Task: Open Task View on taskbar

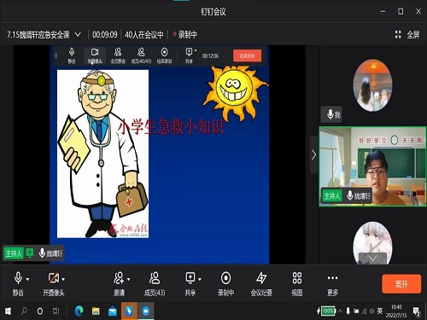Action: 56,311
